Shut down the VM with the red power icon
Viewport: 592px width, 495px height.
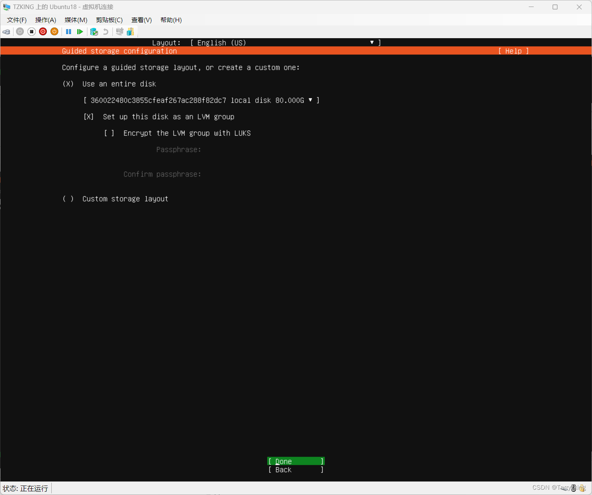click(43, 32)
